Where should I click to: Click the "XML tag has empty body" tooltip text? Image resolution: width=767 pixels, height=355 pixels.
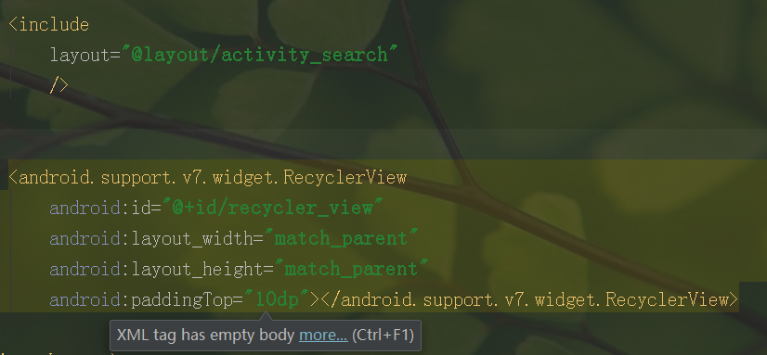[206, 336]
